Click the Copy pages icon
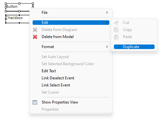Image resolution: width=162 pixels, height=119 pixels. (x=116, y=30)
